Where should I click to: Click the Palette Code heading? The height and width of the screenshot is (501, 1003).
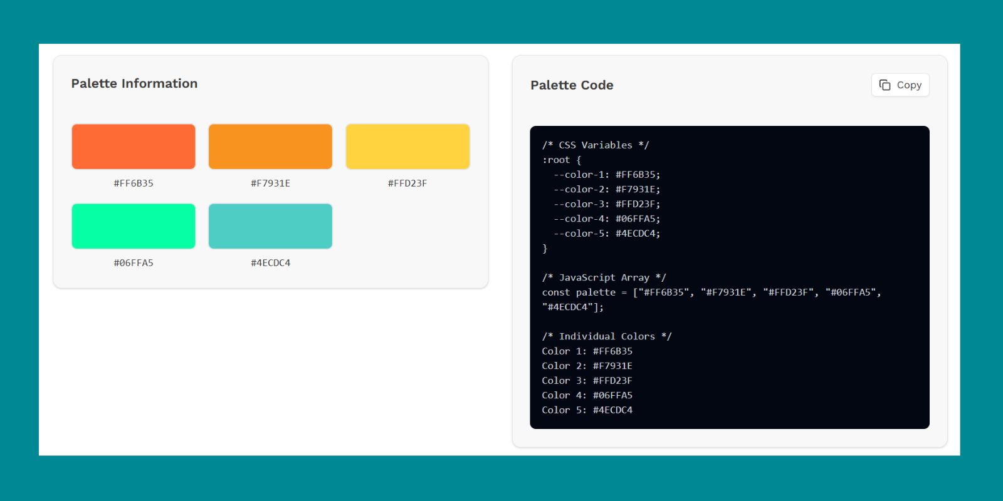point(572,85)
